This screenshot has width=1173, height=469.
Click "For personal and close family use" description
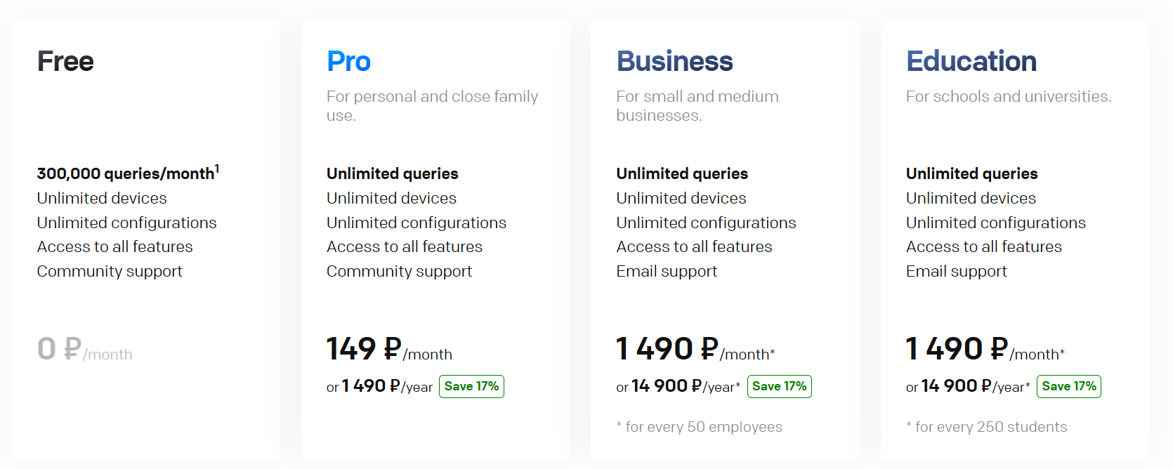click(432, 105)
